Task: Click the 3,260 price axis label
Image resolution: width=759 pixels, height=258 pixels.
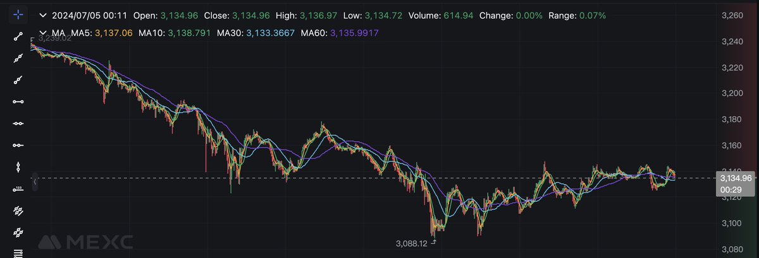Action: [734, 15]
